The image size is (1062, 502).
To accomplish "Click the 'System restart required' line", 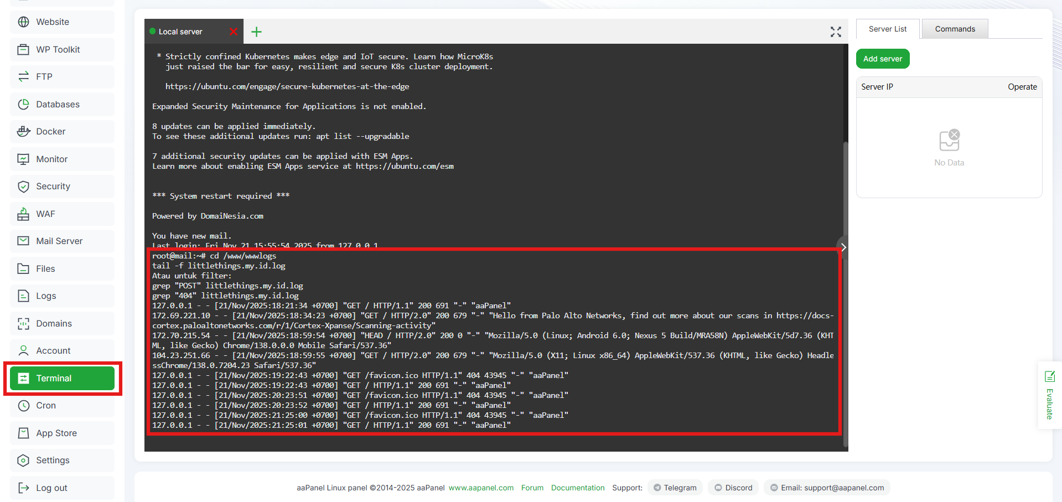I will point(221,196).
